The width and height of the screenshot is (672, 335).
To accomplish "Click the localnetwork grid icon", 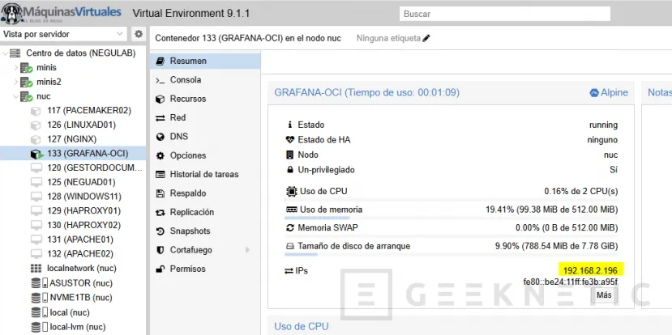I will pyautogui.click(x=36, y=269).
